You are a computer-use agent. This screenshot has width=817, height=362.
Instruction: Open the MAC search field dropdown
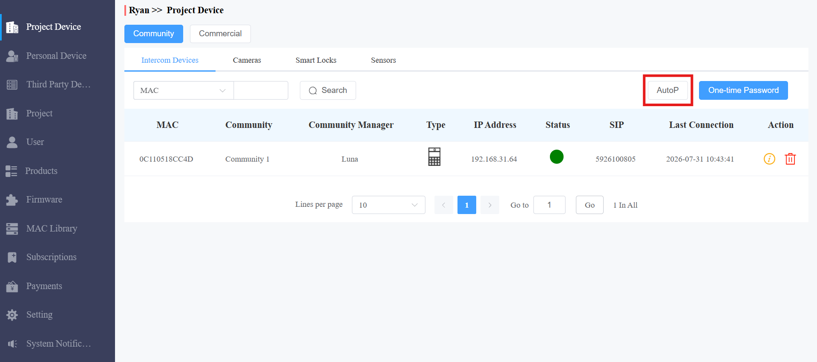tap(184, 90)
